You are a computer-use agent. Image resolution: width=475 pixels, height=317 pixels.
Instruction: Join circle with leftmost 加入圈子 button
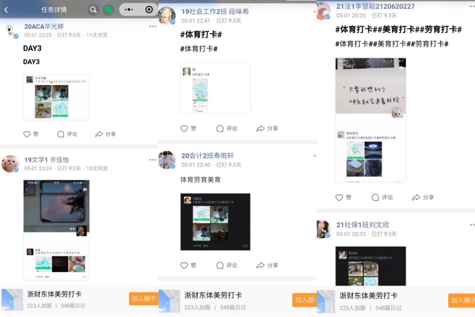(143, 299)
